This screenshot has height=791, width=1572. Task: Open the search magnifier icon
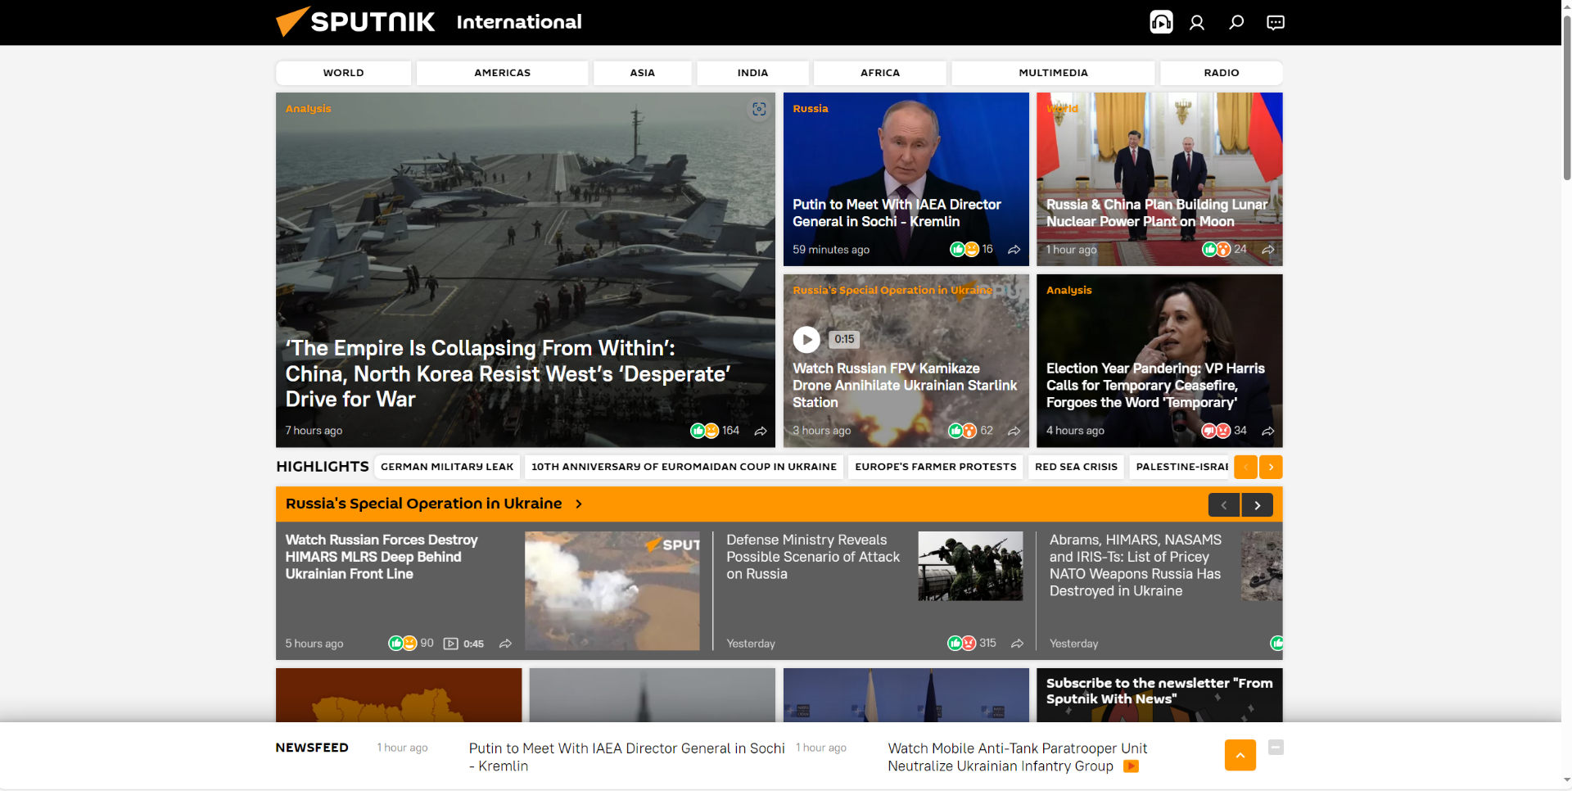pyautogui.click(x=1236, y=22)
